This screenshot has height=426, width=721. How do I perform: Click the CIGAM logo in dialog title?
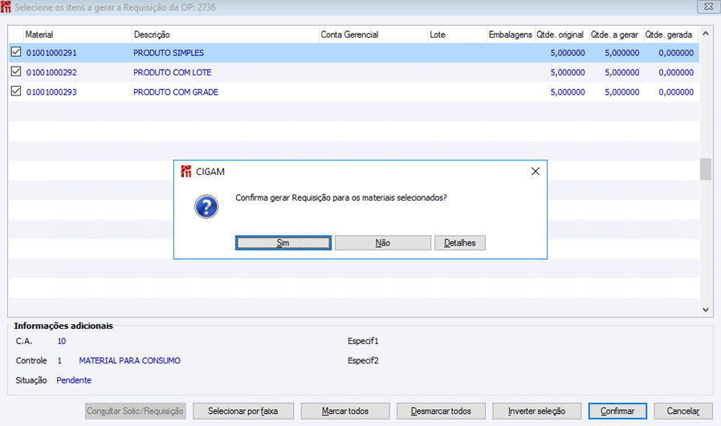coord(185,172)
